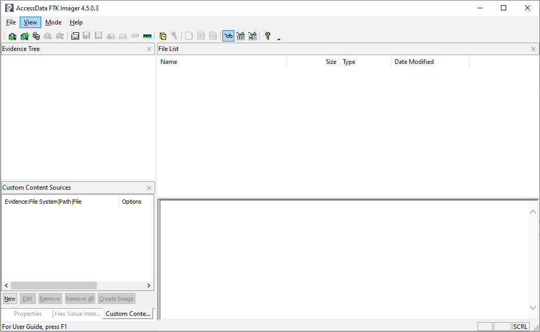Toggle view files as TEXT mode
Image resolution: width=540 pixels, height=332 pixels.
coord(241,36)
